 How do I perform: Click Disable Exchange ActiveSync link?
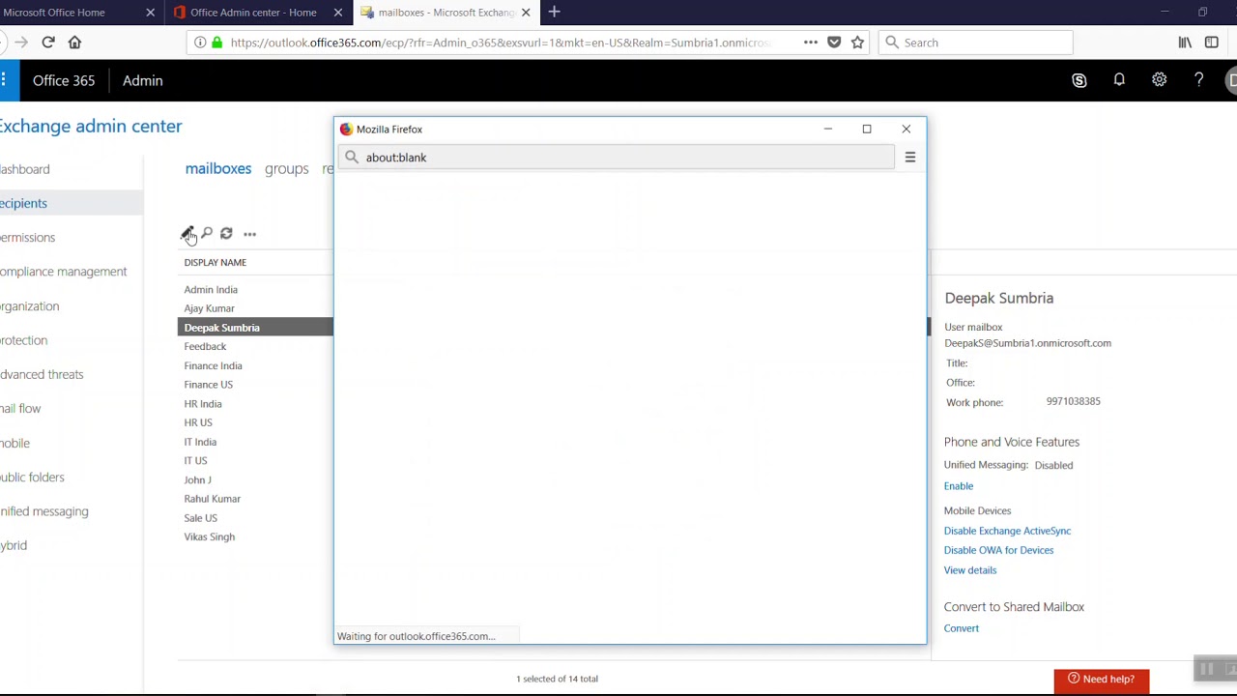pyautogui.click(x=1007, y=531)
